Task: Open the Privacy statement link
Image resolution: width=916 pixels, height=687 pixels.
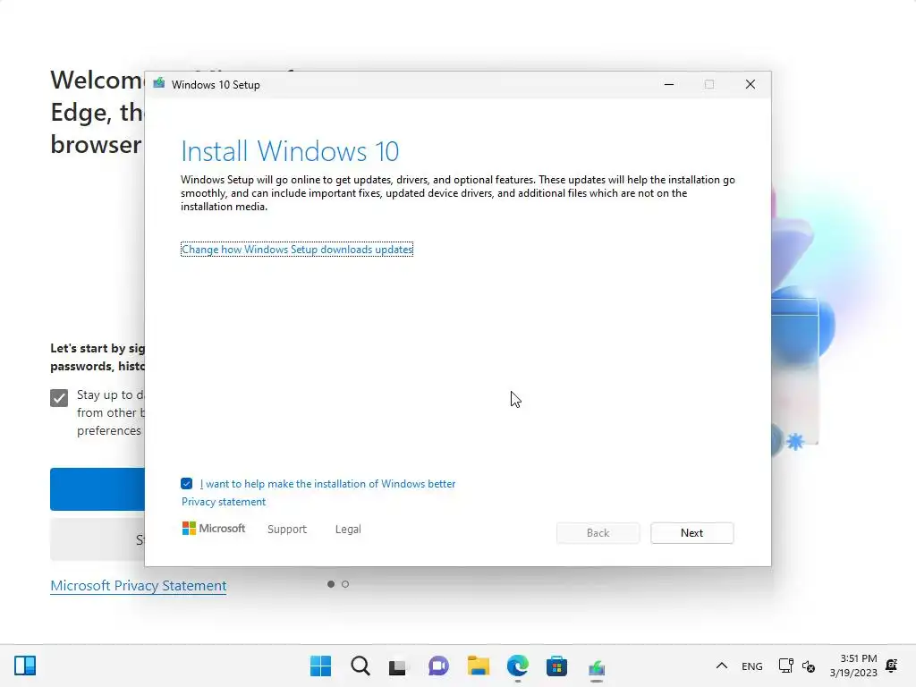Action: tap(223, 502)
